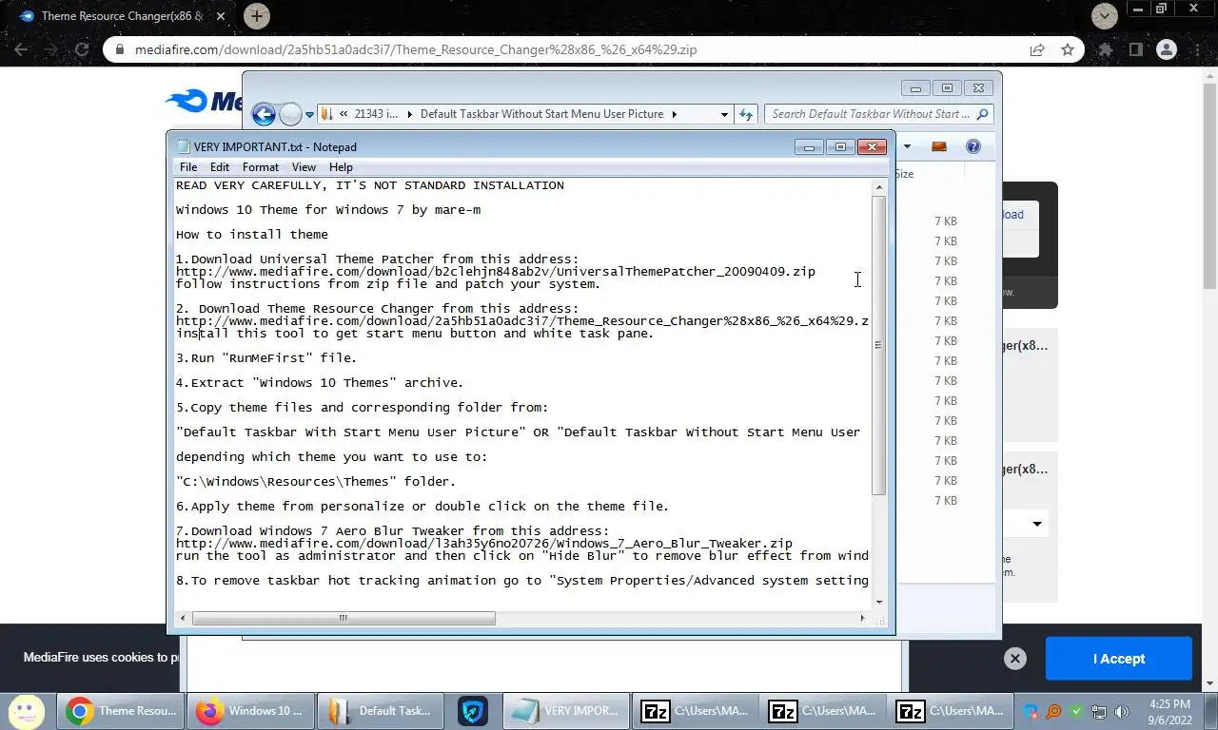
Task: Toggle the Chrome side panel icon
Action: click(1135, 49)
